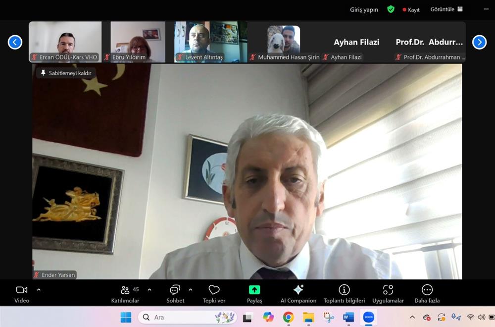Expand the arrow next to Sohbet
The image size is (495, 327).
coord(191,290)
